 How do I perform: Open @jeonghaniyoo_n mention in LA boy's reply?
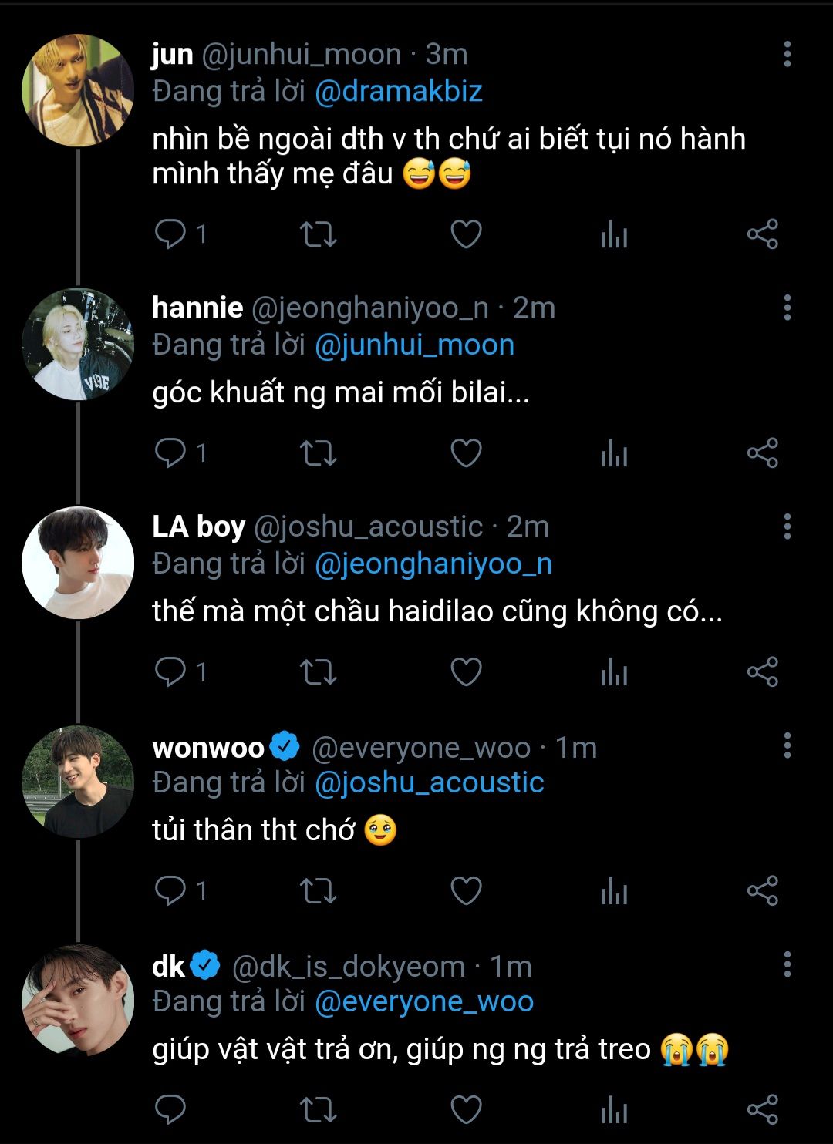tap(433, 564)
